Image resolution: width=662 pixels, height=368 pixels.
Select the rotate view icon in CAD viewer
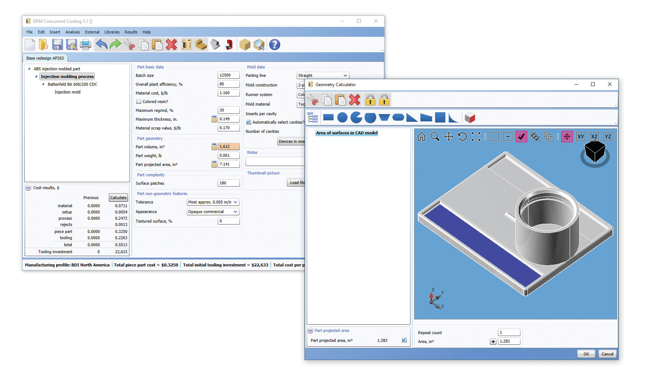coord(462,137)
